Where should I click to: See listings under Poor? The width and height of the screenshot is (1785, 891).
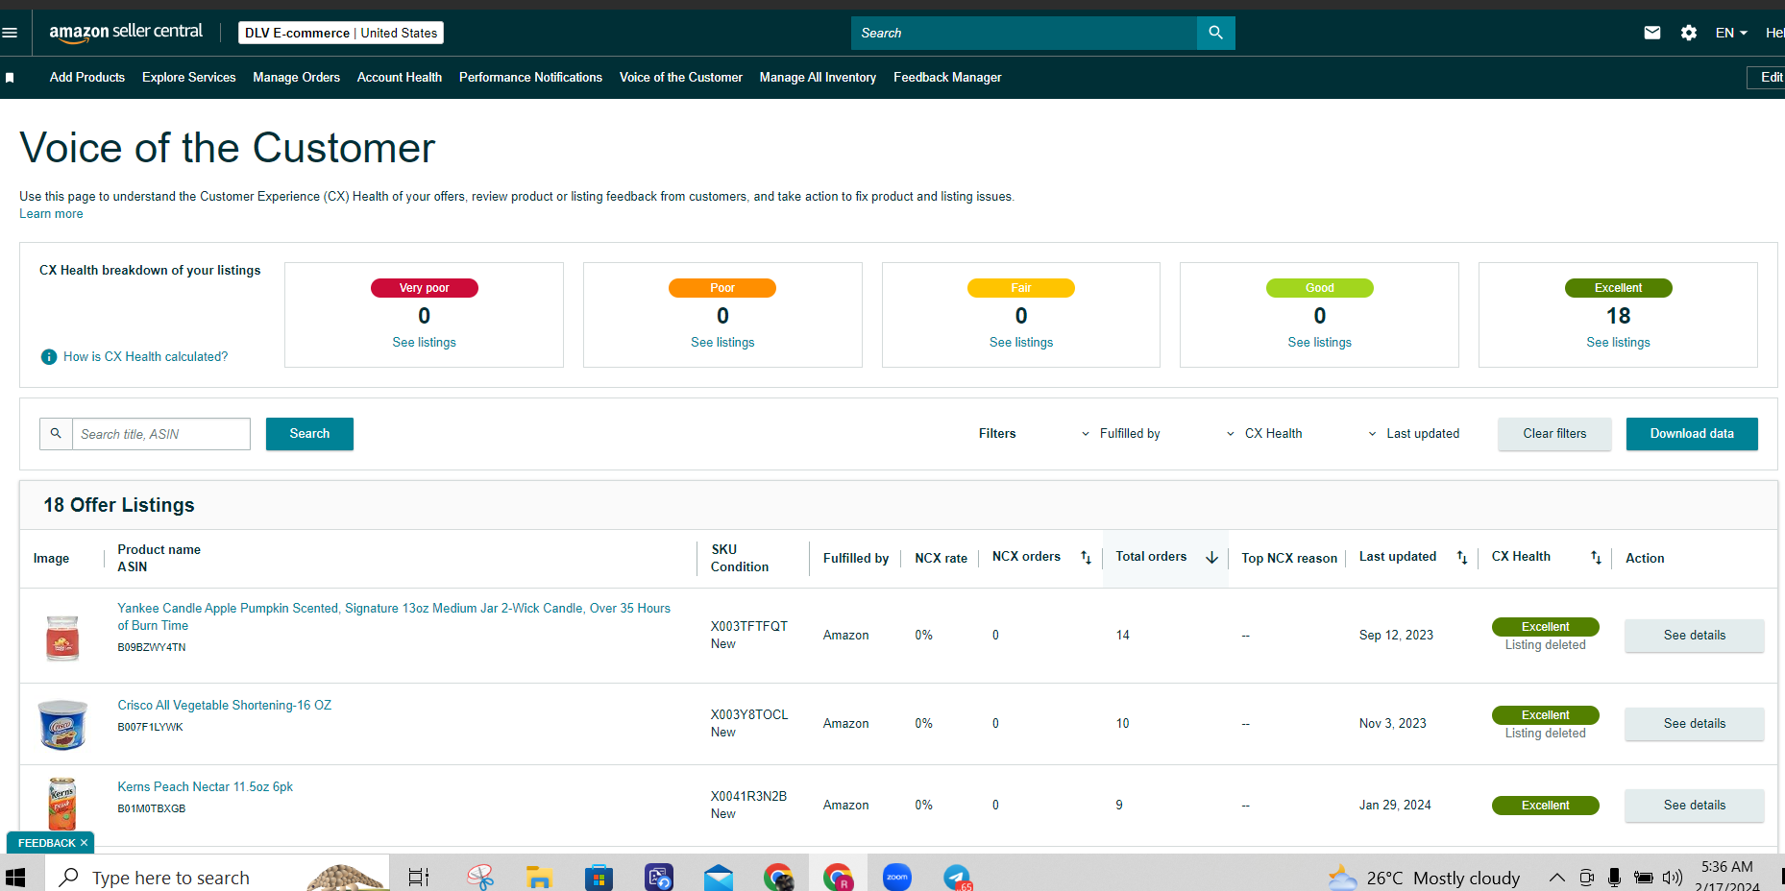tap(722, 343)
